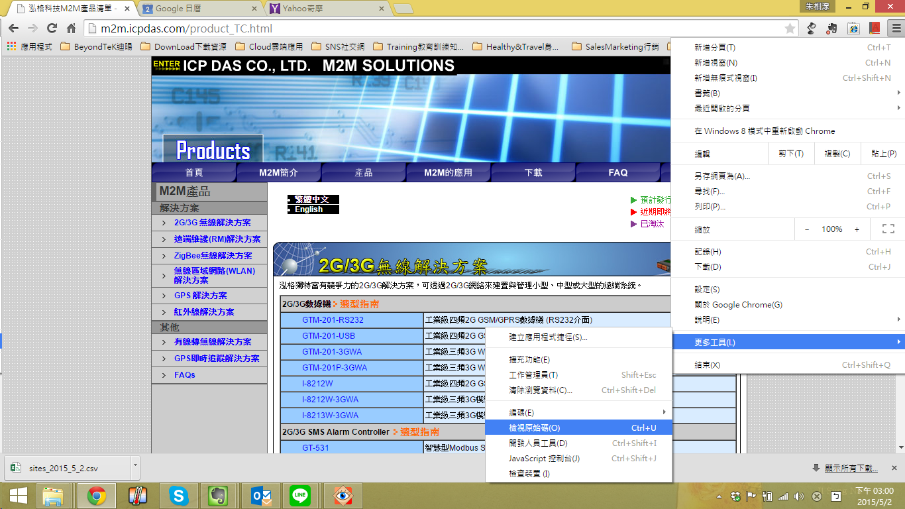The width and height of the screenshot is (905, 509).
Task: Expand the 說明(E) submenu
Action: coord(788,319)
